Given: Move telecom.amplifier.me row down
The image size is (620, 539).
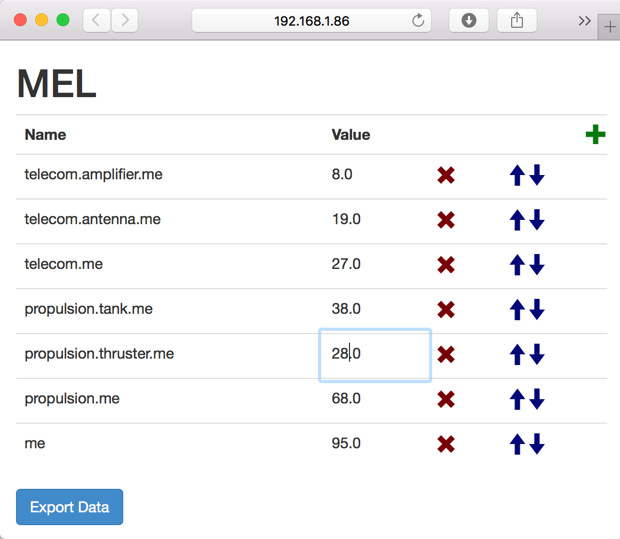Looking at the screenshot, I should pos(537,175).
